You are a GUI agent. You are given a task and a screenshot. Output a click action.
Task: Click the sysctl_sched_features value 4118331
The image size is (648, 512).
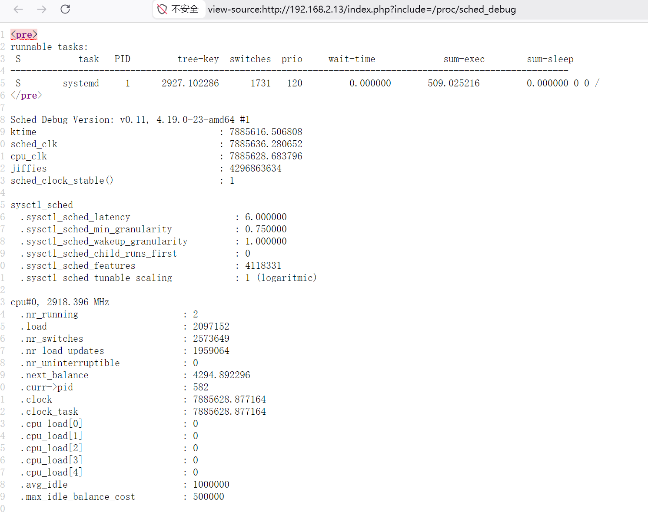click(x=263, y=266)
